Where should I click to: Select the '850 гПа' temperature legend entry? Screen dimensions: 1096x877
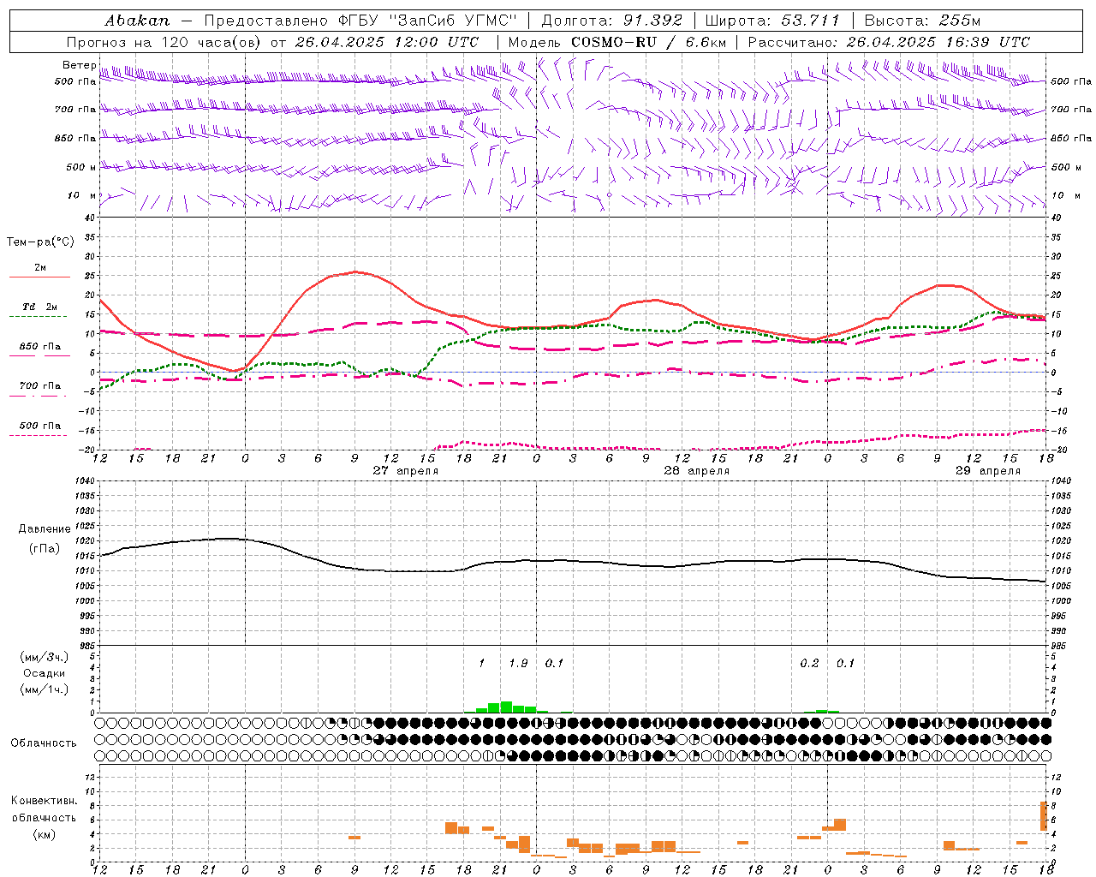click(40, 346)
